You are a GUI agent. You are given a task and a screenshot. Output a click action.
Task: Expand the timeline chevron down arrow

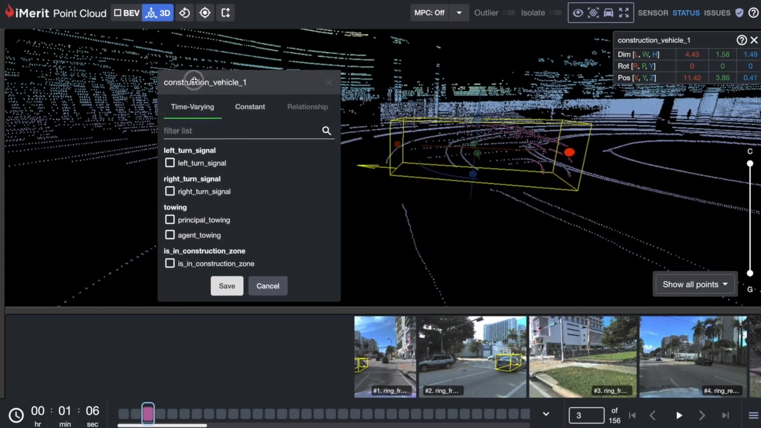[x=546, y=414]
